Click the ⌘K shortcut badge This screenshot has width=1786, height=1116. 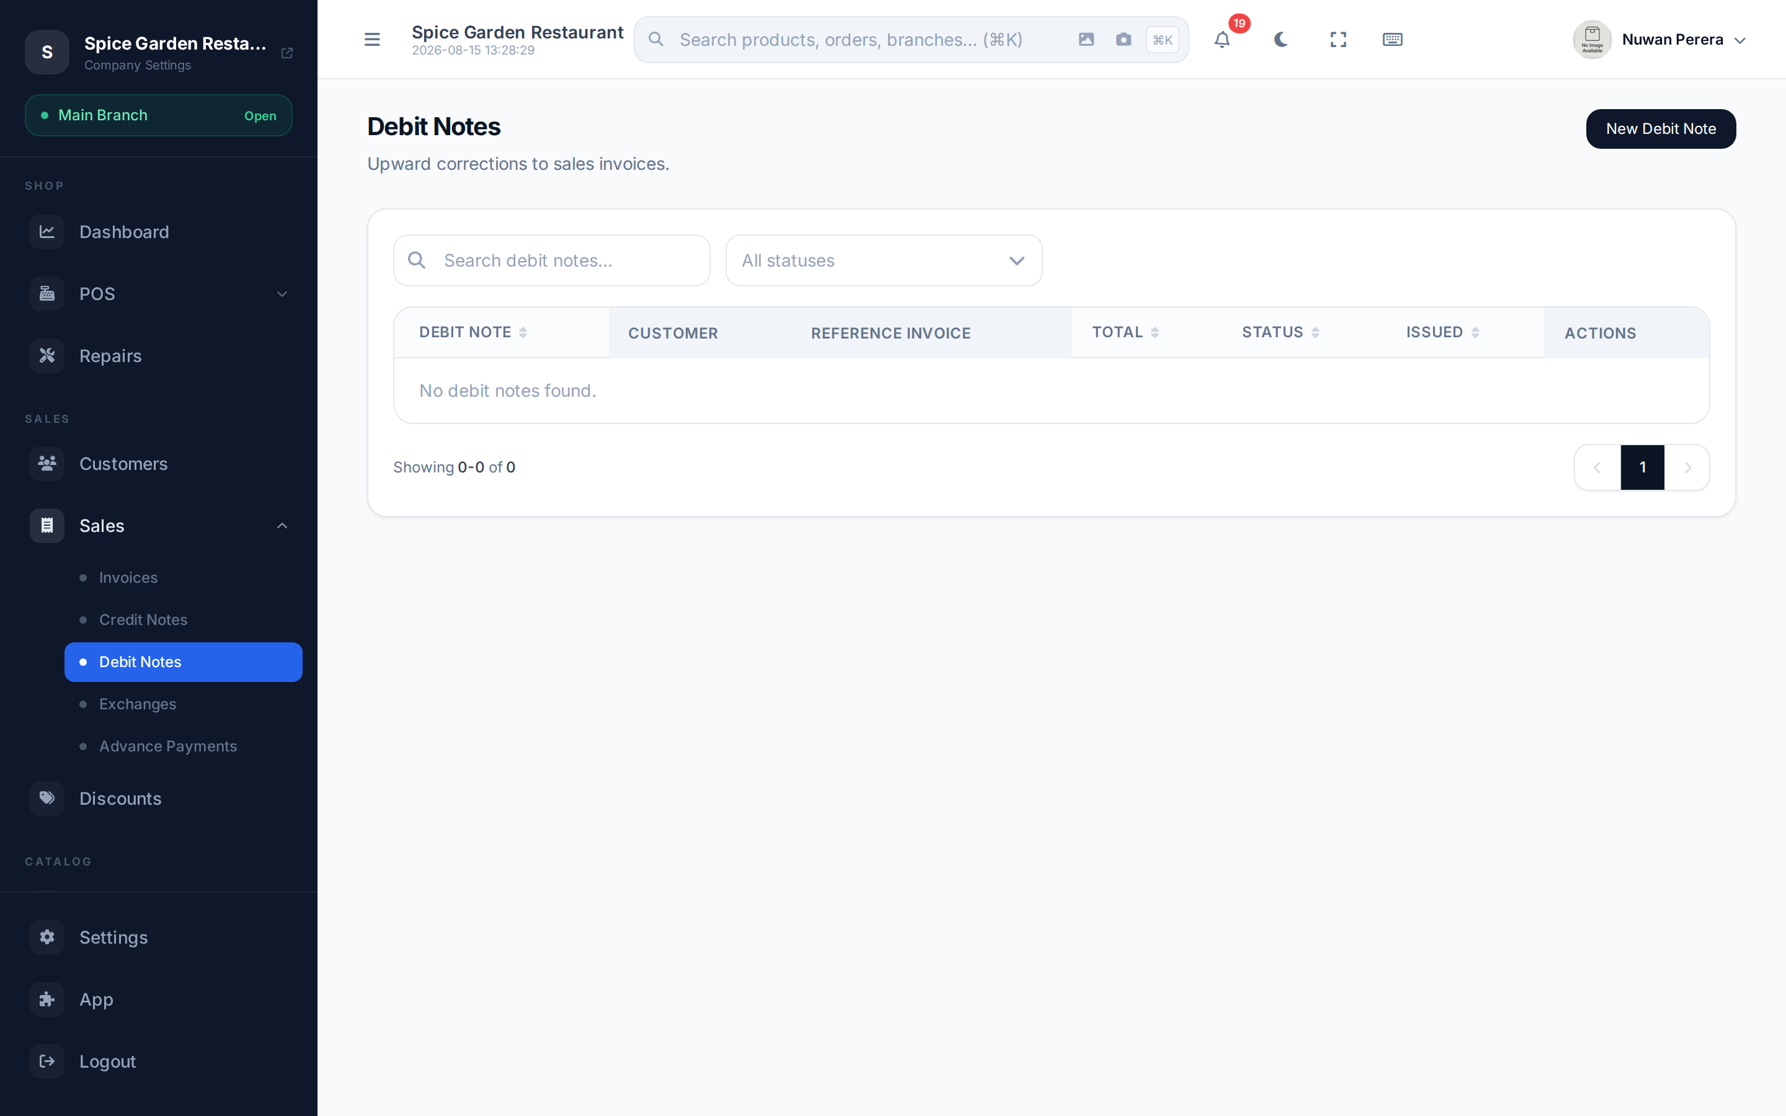(x=1162, y=40)
